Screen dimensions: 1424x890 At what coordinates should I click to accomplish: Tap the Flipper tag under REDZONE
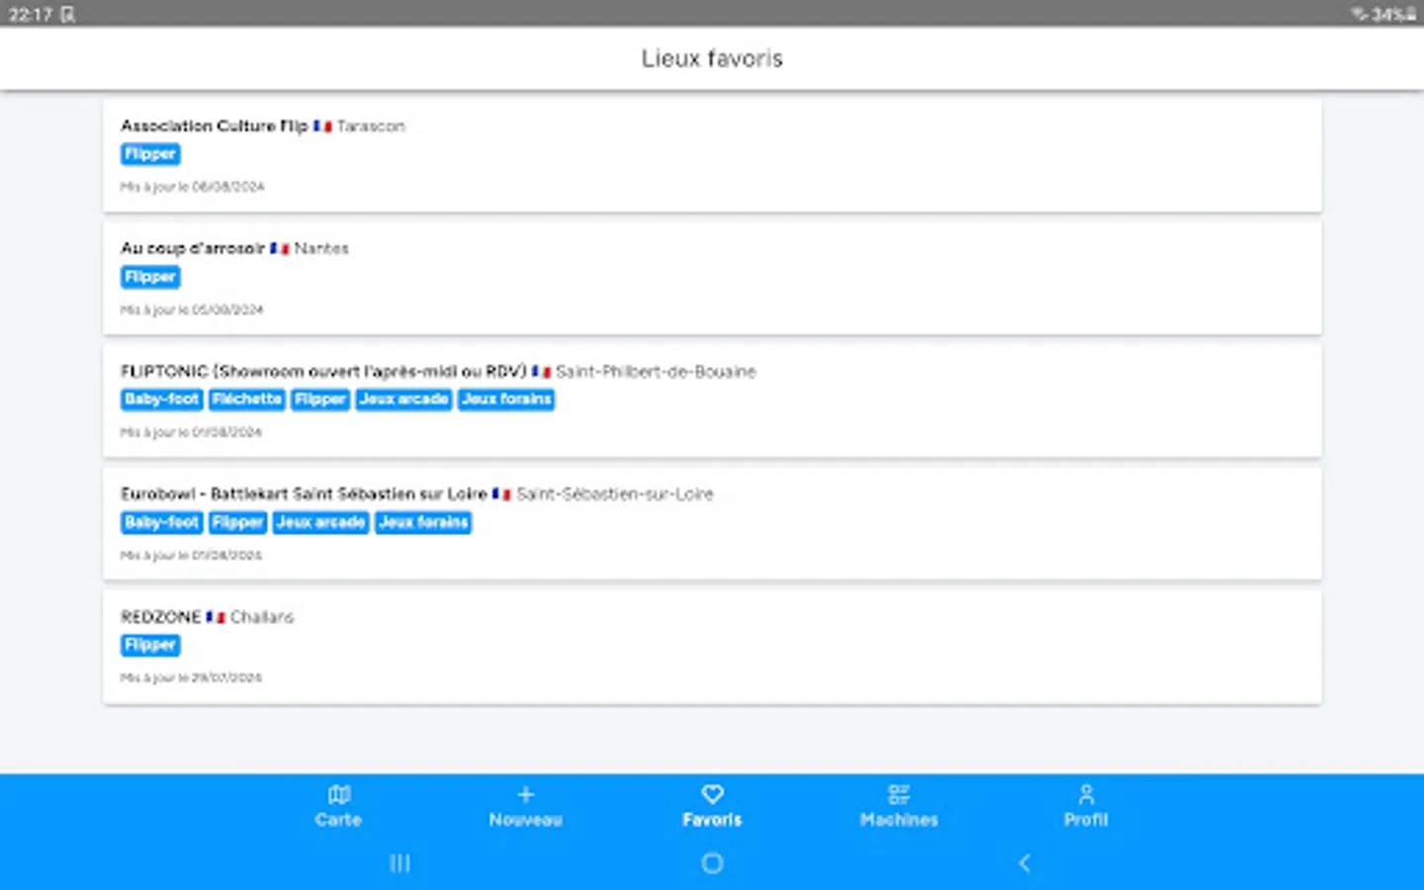point(150,645)
